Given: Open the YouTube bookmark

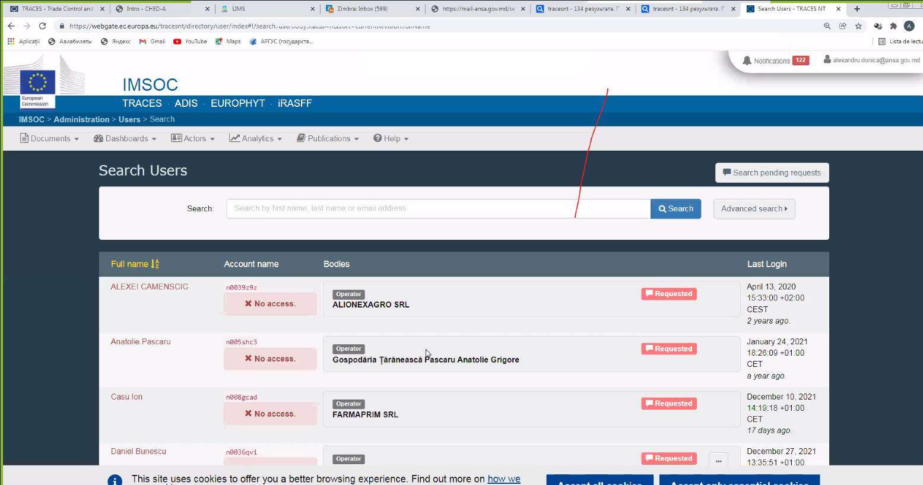Looking at the screenshot, I should pyautogui.click(x=190, y=42).
